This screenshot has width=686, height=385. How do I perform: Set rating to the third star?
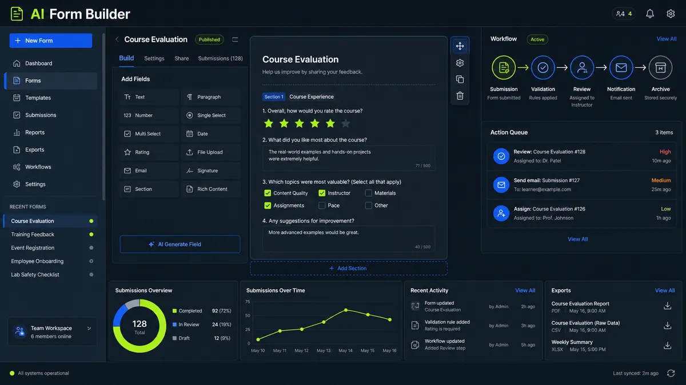tap(299, 123)
